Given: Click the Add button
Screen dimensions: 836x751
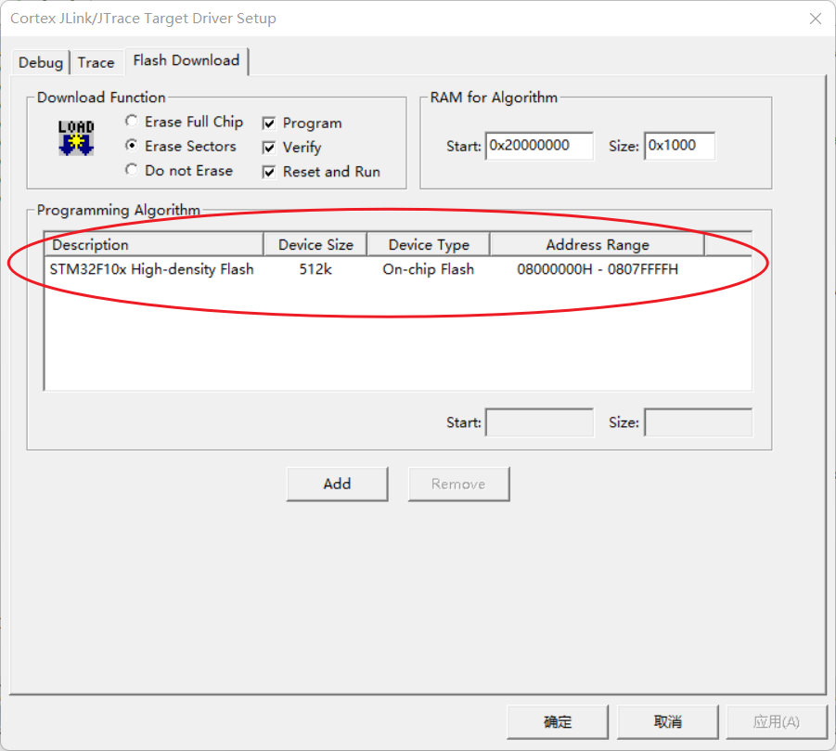Looking at the screenshot, I should [337, 484].
